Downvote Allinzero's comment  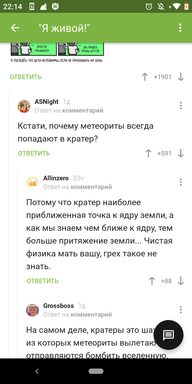[x=180, y=281]
